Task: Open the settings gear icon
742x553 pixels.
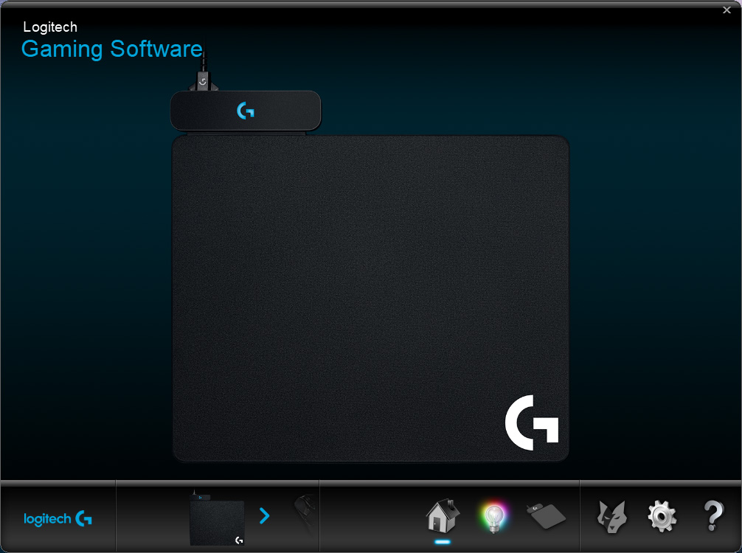Action: click(662, 517)
